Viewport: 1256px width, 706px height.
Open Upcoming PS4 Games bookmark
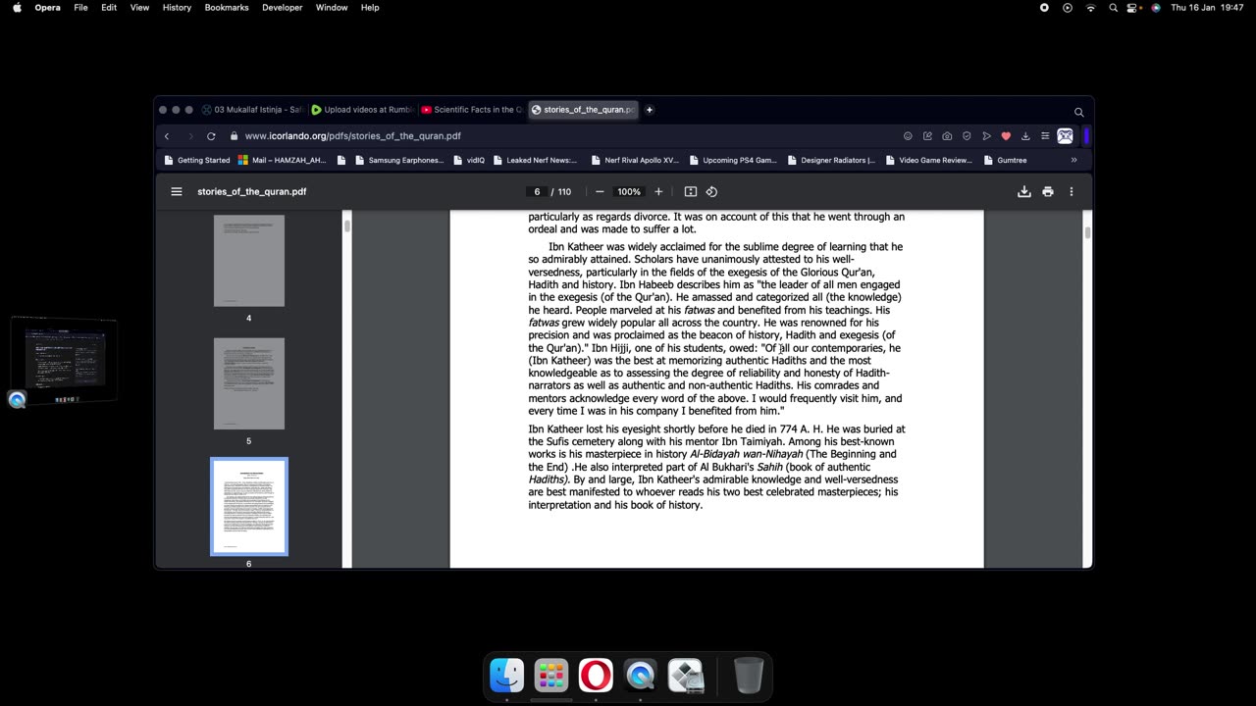point(733,160)
